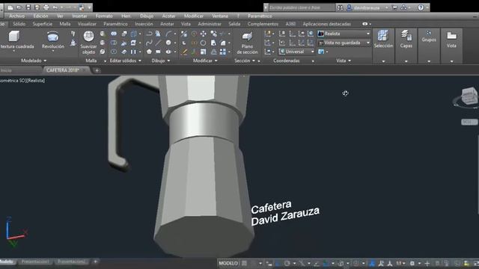
Task: Select the spline tool in Dibujo panel
Action: 149,43
